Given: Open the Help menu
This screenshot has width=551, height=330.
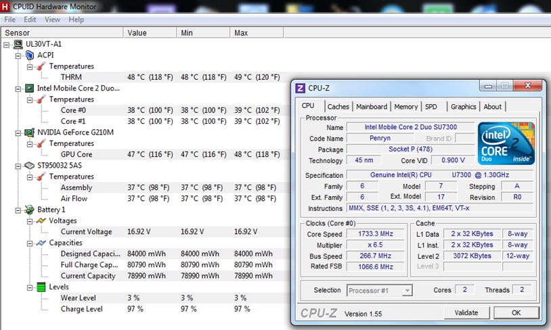Looking at the screenshot, I should (76, 20).
